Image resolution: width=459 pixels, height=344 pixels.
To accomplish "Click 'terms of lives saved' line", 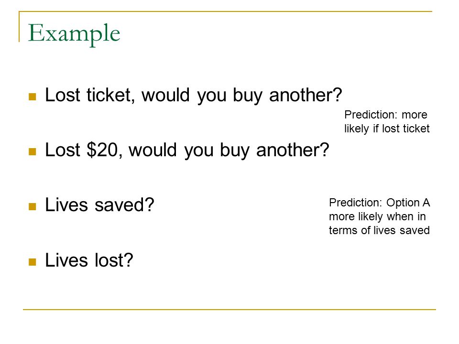I will pos(379,230).
